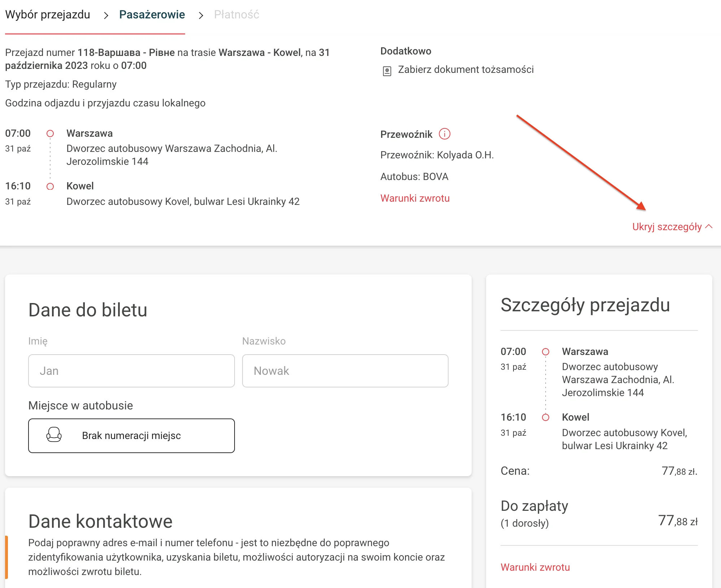721x588 pixels.
Task: Open the Płatność step
Action: 236,14
